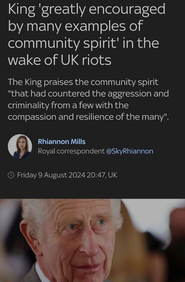Click headline line "community spirit' in the"
185x282 pixels.
click(x=84, y=43)
